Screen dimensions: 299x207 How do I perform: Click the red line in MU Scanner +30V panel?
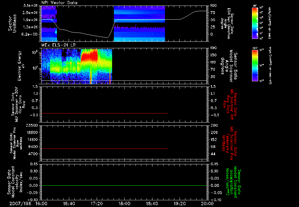(x=105, y=113)
